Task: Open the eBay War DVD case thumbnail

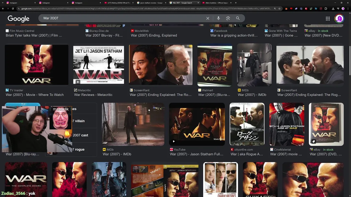Action: tap(326, 124)
